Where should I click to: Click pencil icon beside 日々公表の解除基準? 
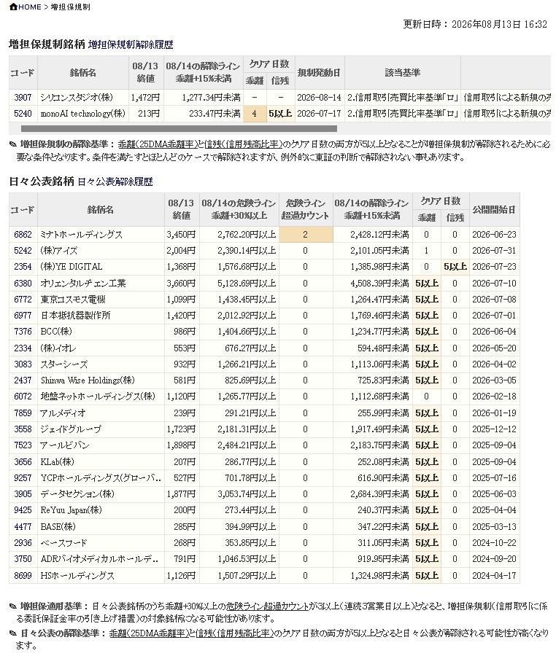point(13,634)
